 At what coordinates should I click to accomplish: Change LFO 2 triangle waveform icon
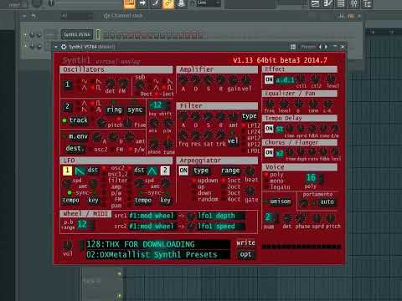(x=152, y=171)
